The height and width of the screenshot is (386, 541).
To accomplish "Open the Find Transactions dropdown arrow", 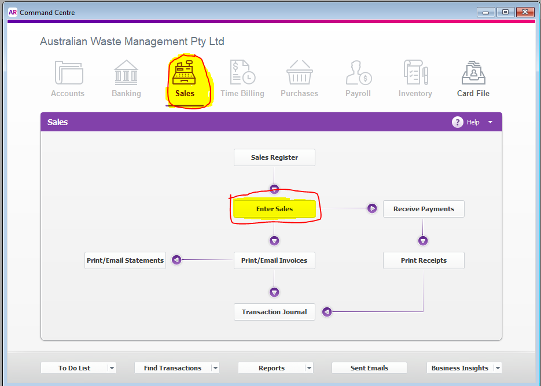I will [215, 368].
